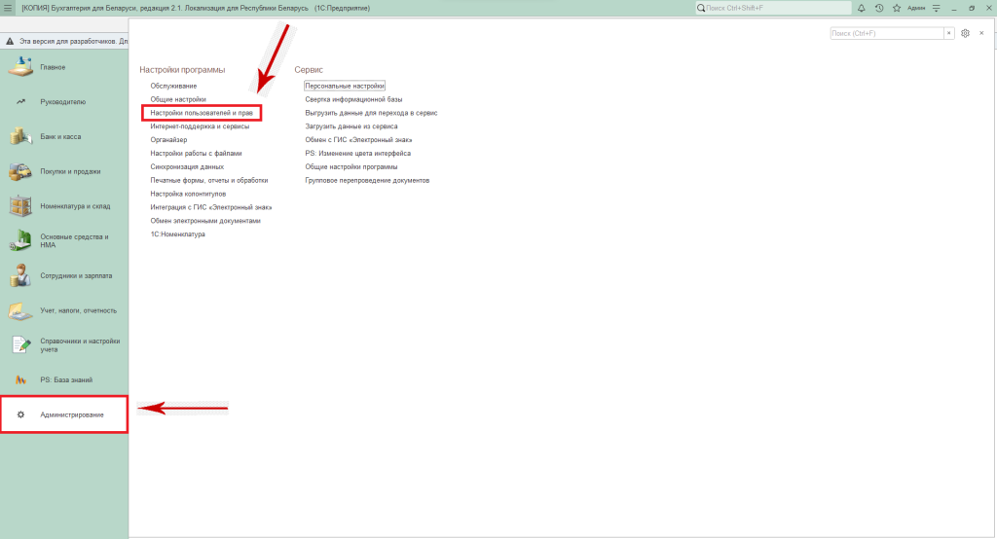Open the main hamburger menu at top-left
The image size is (997, 539).
(x=9, y=8)
